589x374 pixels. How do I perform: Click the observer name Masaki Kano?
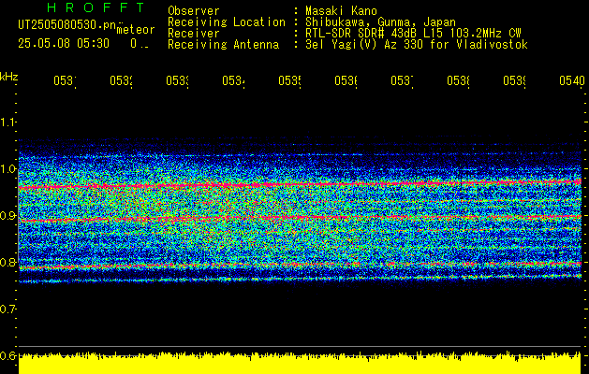click(341, 11)
